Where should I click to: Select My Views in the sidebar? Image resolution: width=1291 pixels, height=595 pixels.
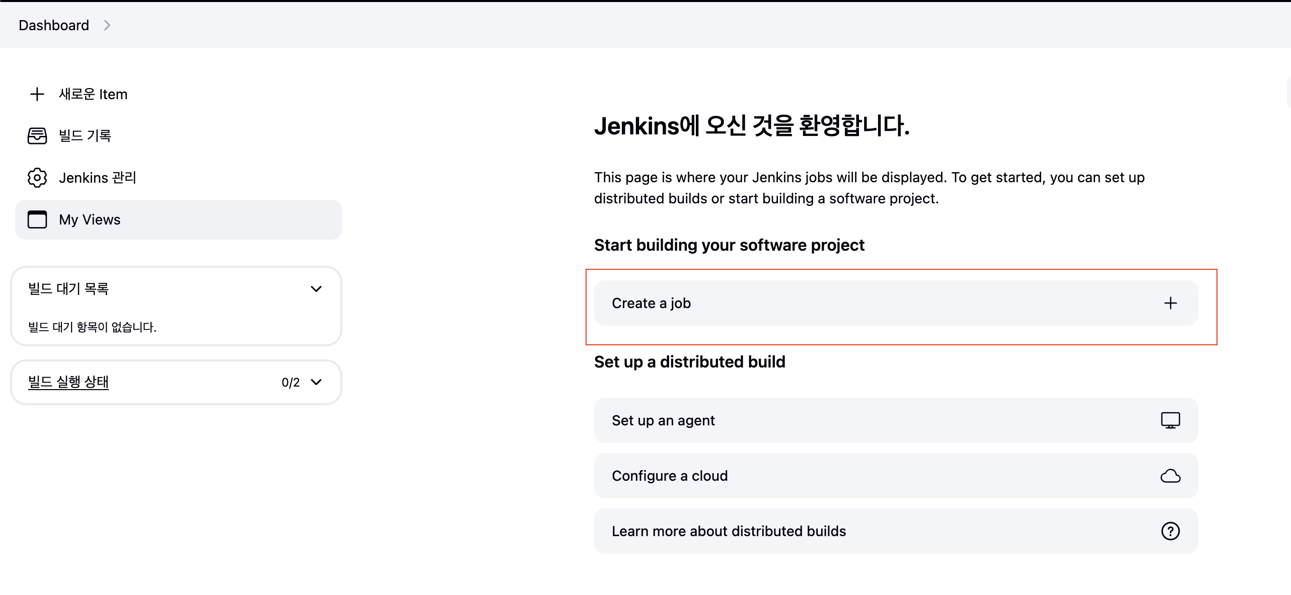pyautogui.click(x=90, y=219)
